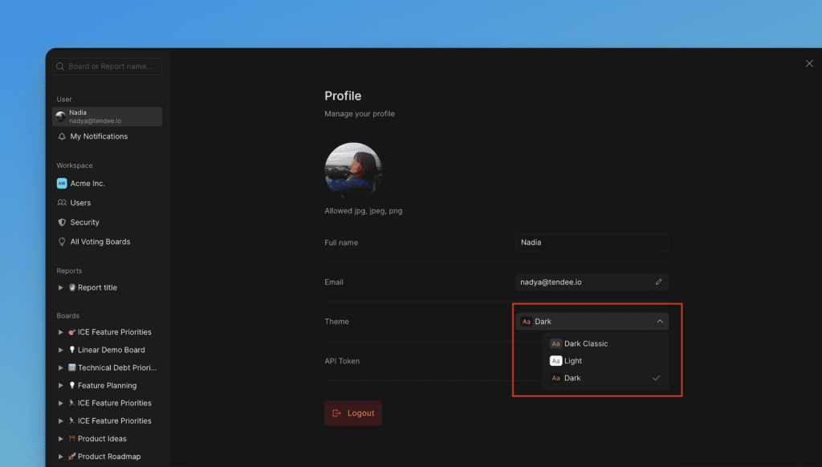The width and height of the screenshot is (822, 467).
Task: Click Nadia's small avatar in the sidebar
Action: click(x=61, y=116)
